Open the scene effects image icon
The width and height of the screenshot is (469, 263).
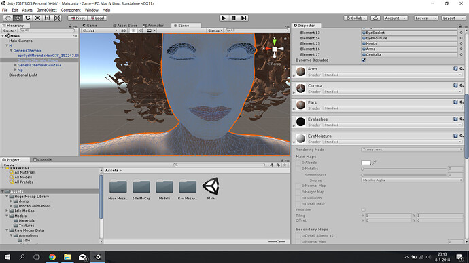(x=150, y=31)
